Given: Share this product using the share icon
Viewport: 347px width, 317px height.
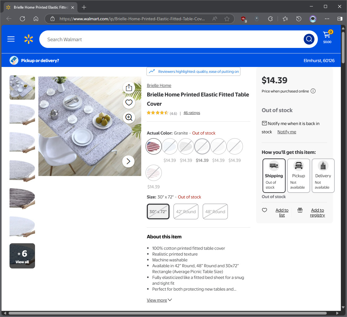Looking at the screenshot, I should point(129,88).
